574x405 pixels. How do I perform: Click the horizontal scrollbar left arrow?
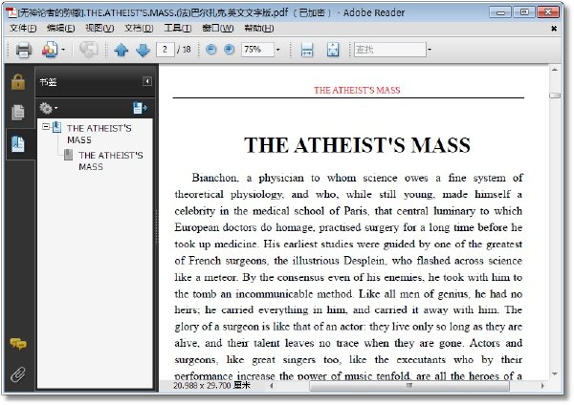272,386
